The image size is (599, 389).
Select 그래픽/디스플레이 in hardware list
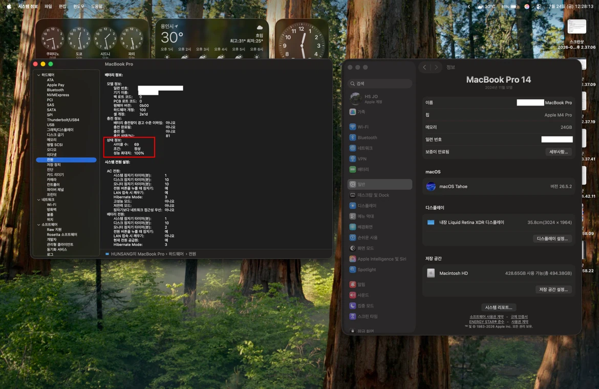[x=60, y=130]
